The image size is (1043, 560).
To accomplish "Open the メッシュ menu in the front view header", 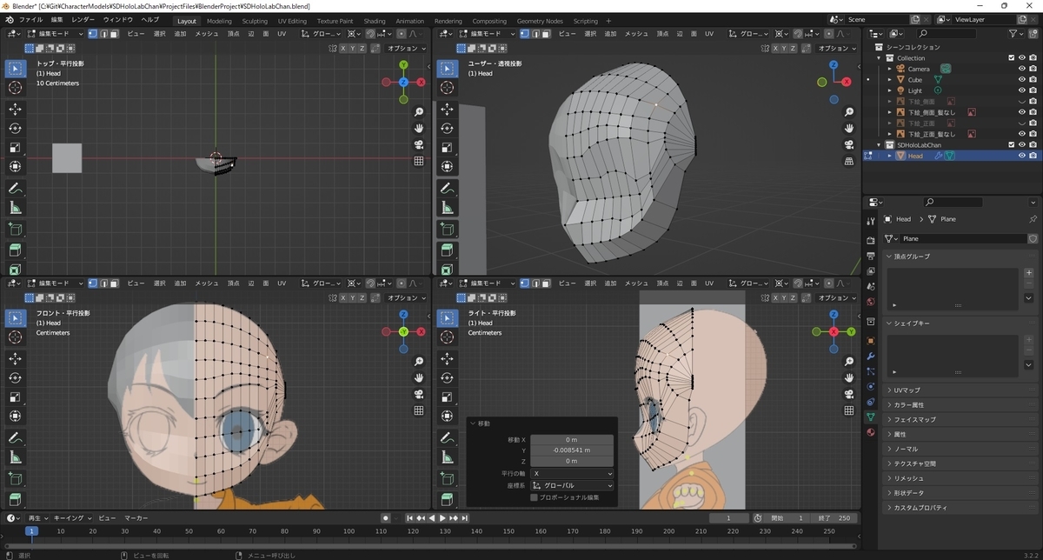I will [207, 283].
